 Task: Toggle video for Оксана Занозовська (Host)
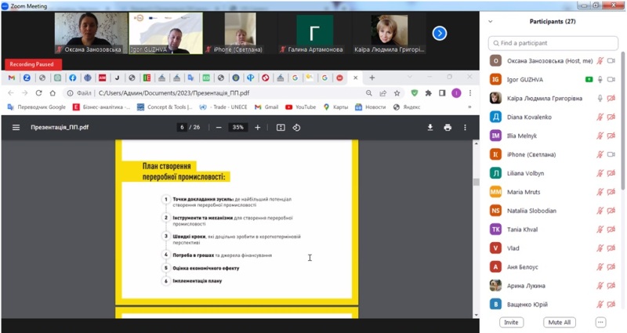click(x=611, y=60)
